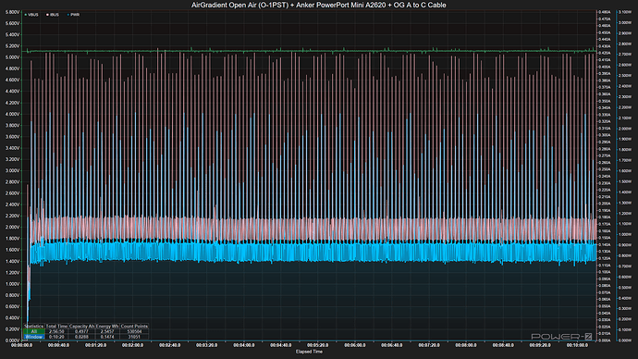Click the Count Points column header
The height and width of the screenshot is (359, 638).
(x=134, y=326)
